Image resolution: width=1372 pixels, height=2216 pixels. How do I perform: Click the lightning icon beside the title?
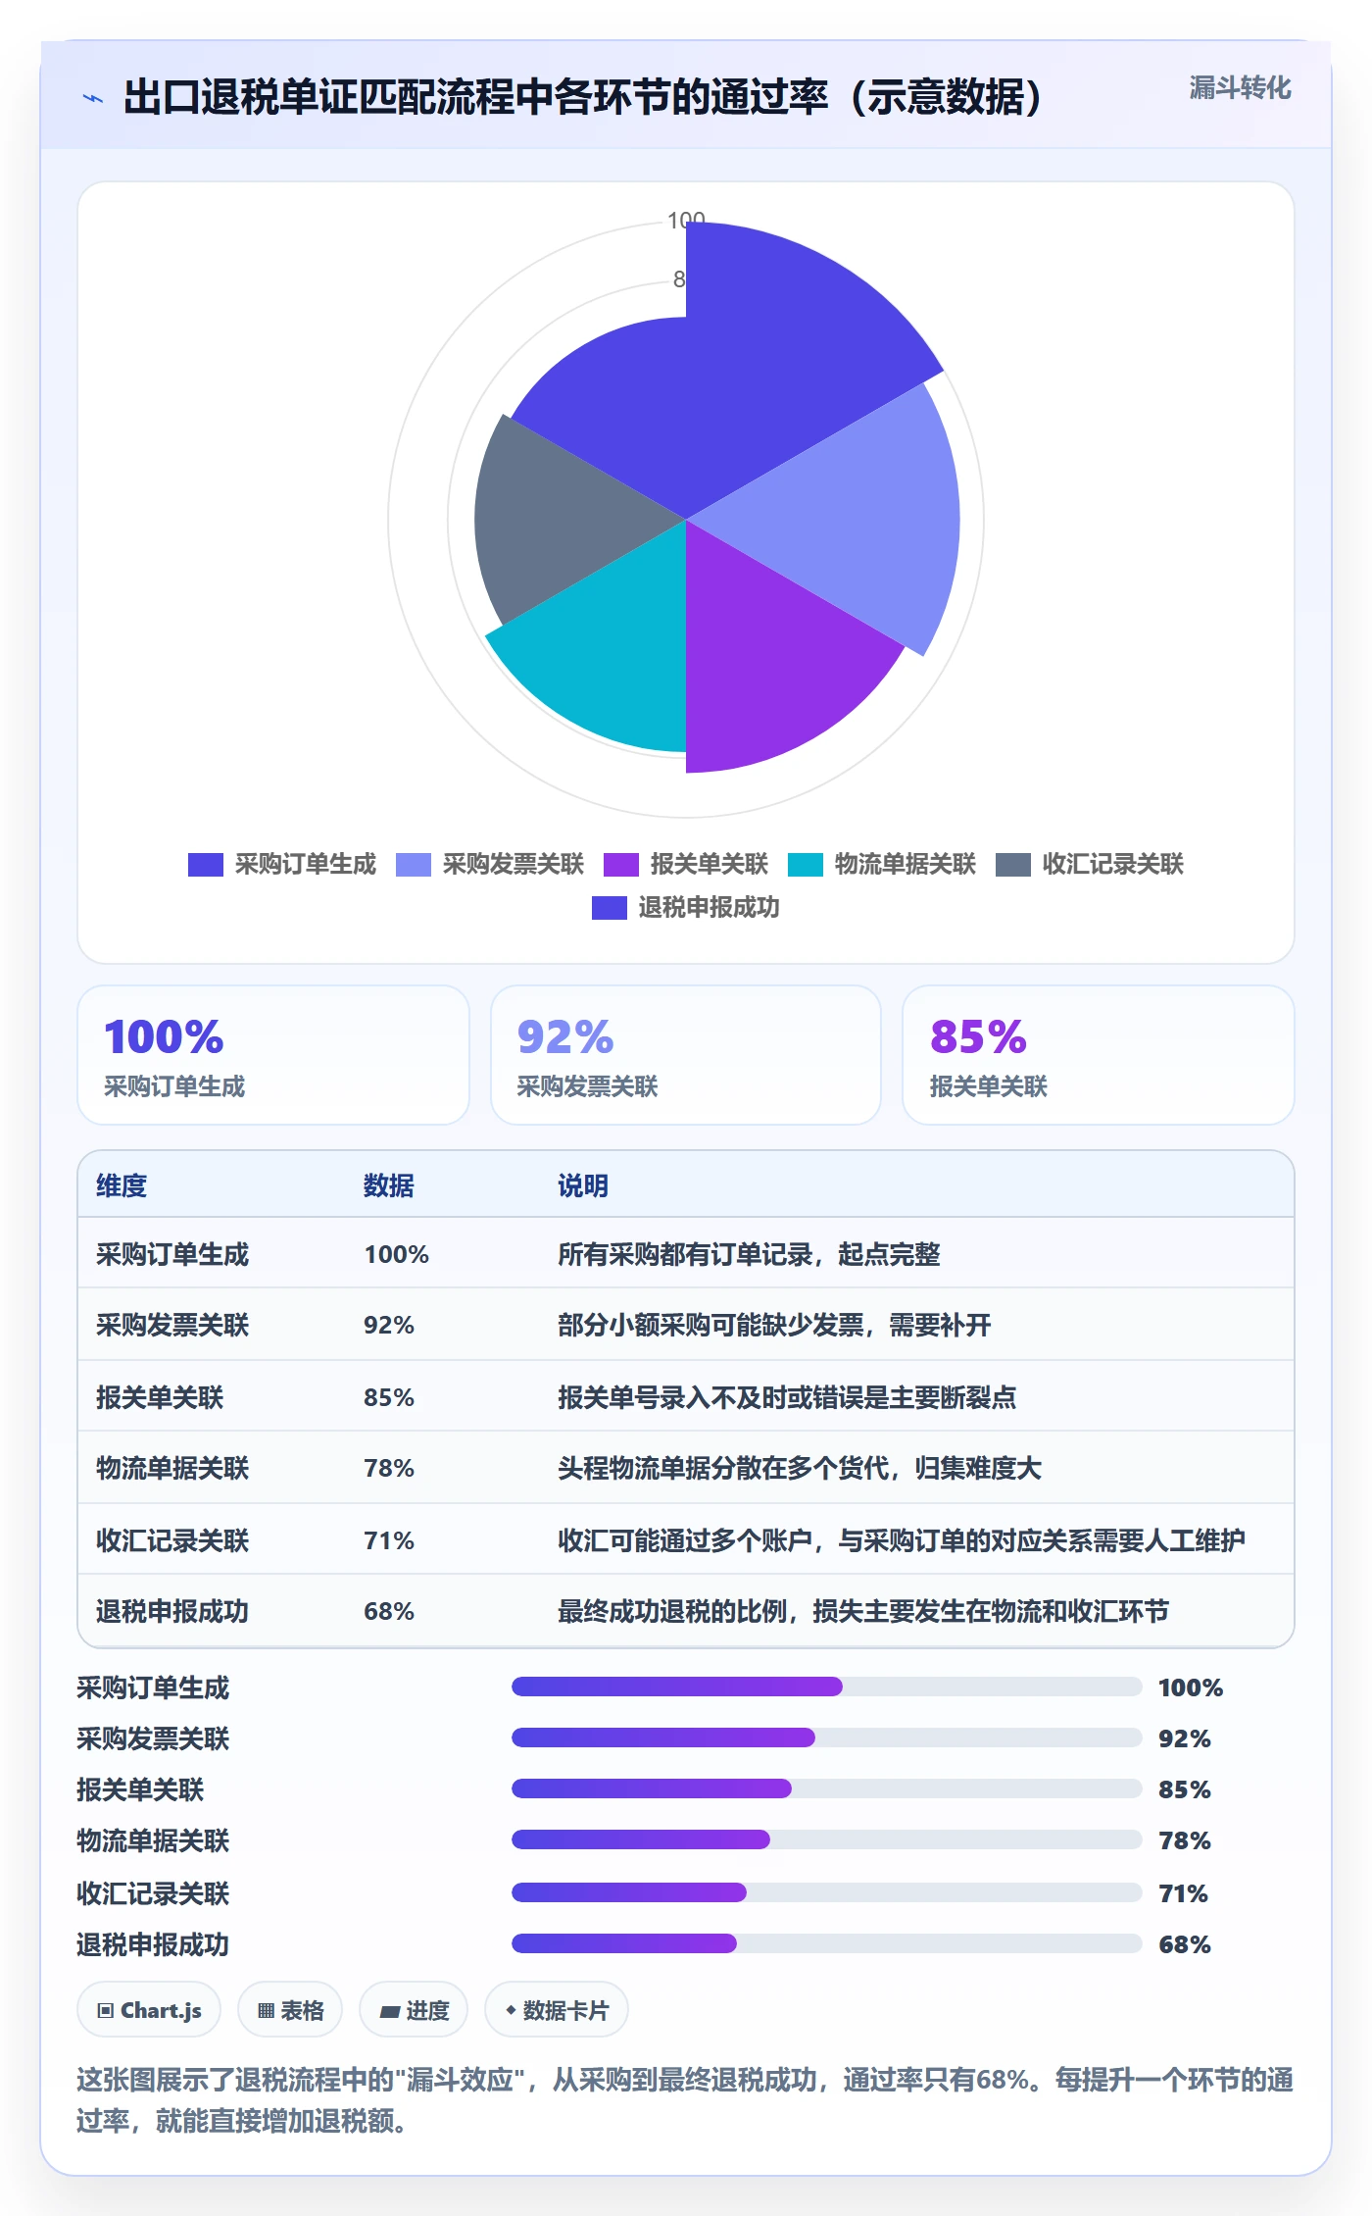[93, 98]
